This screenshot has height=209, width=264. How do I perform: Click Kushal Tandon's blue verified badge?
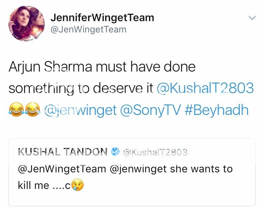click(114, 152)
